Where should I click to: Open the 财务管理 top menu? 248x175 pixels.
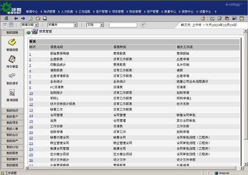click(135, 12)
